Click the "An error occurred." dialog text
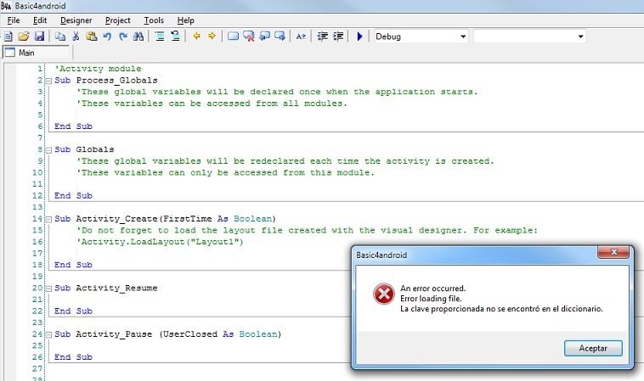Image resolution: width=644 pixels, height=381 pixels. [x=433, y=289]
